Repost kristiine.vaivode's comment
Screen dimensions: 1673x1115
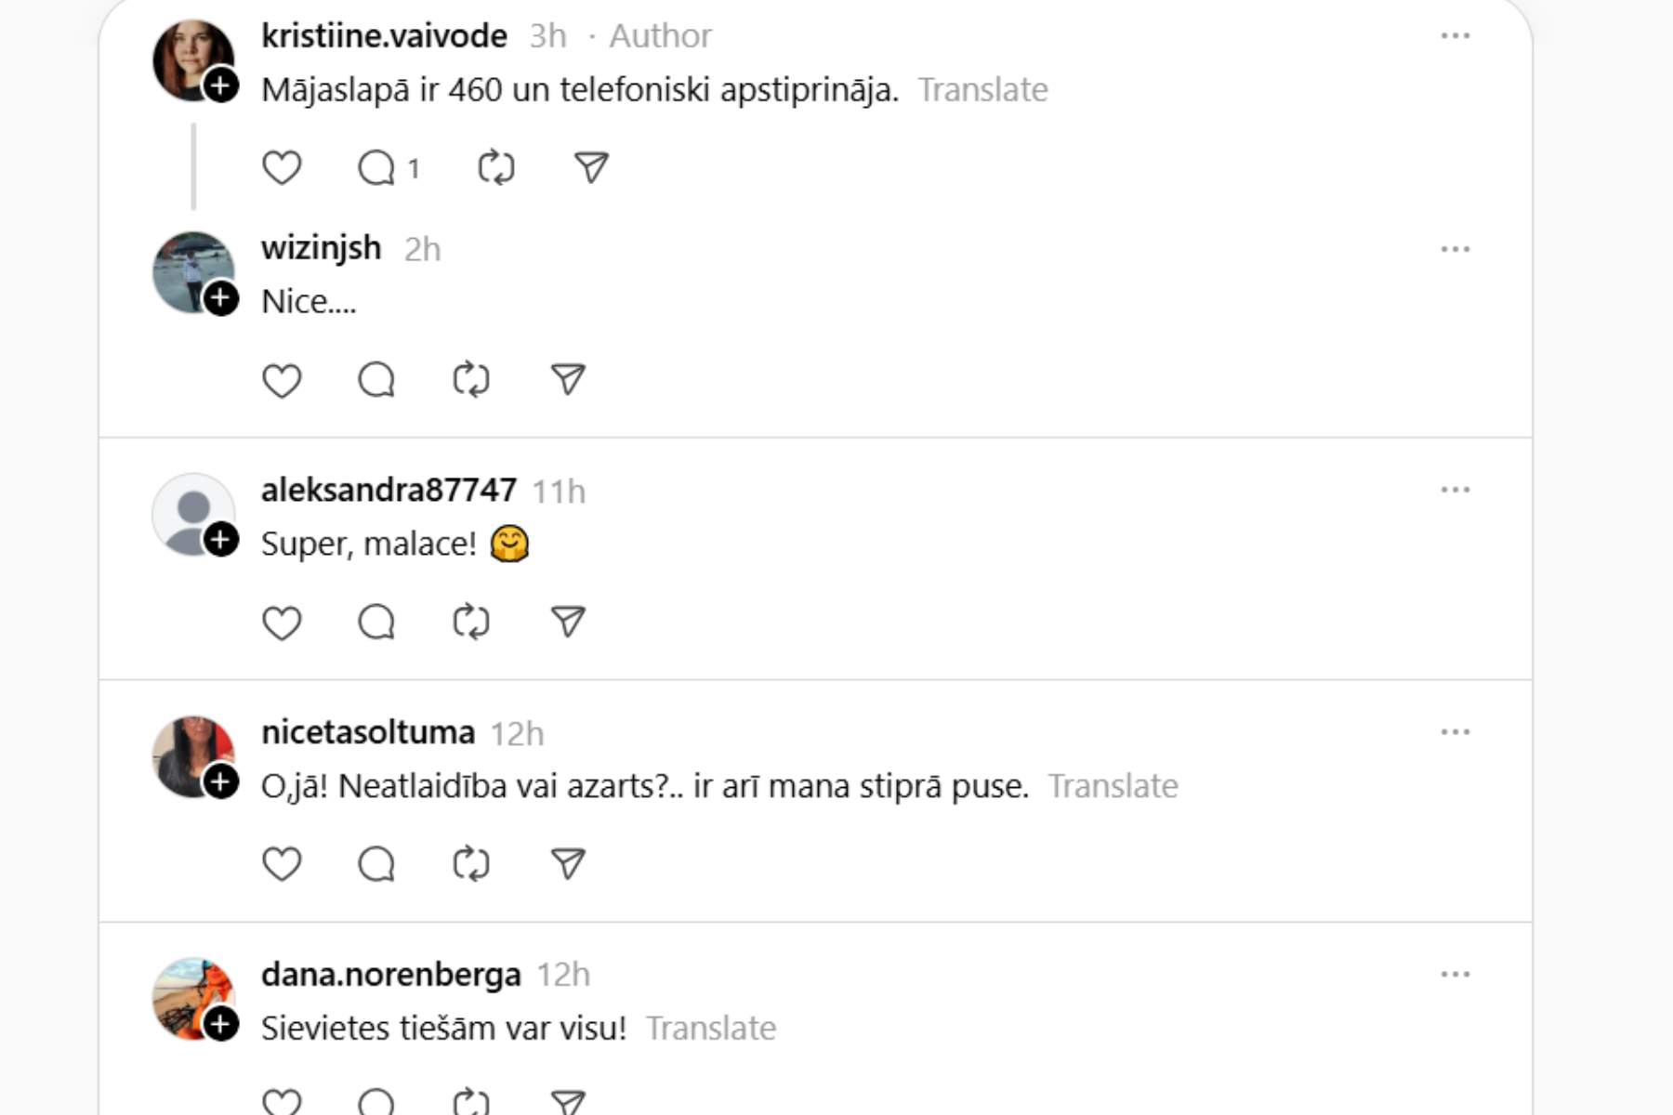[x=496, y=168]
